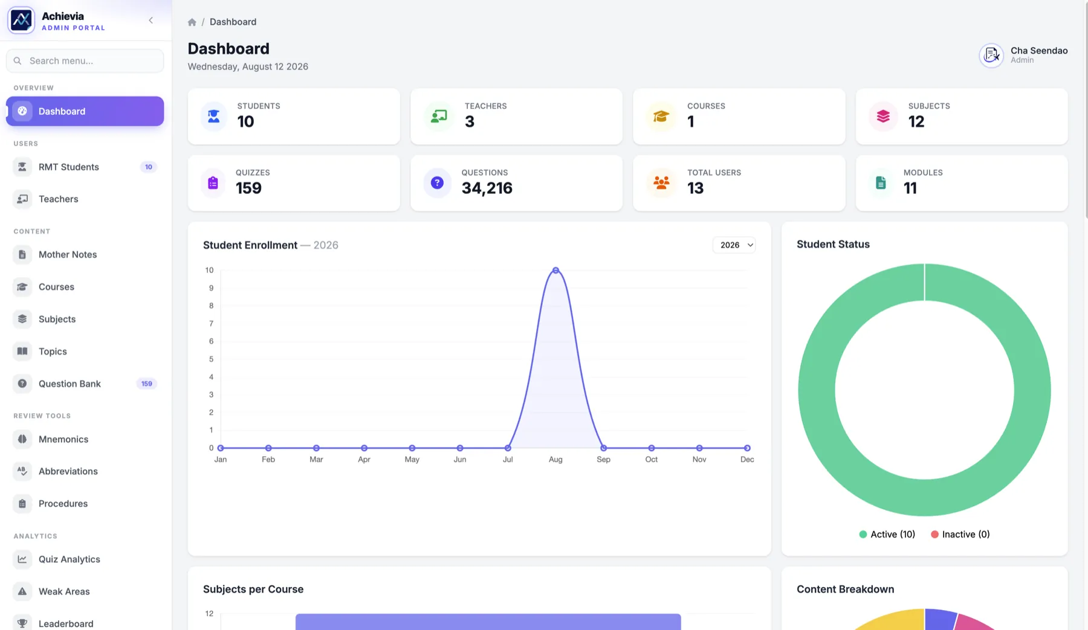Open RMT Students in the sidebar
The height and width of the screenshot is (630, 1088).
click(85, 167)
